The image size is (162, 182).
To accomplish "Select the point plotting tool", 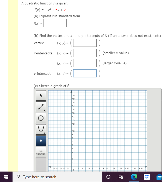I will click(41, 141).
